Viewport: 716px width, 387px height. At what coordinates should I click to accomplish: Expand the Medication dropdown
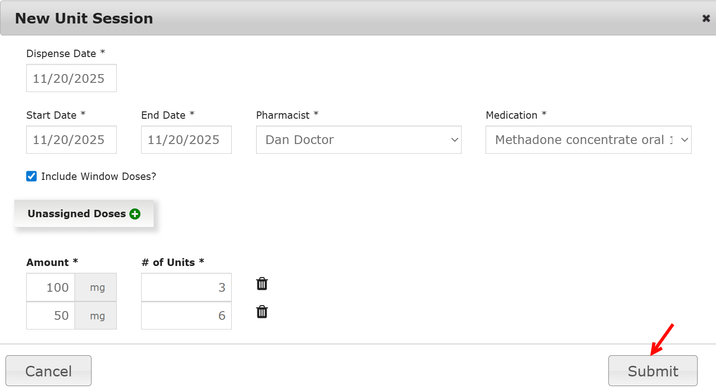click(x=588, y=140)
